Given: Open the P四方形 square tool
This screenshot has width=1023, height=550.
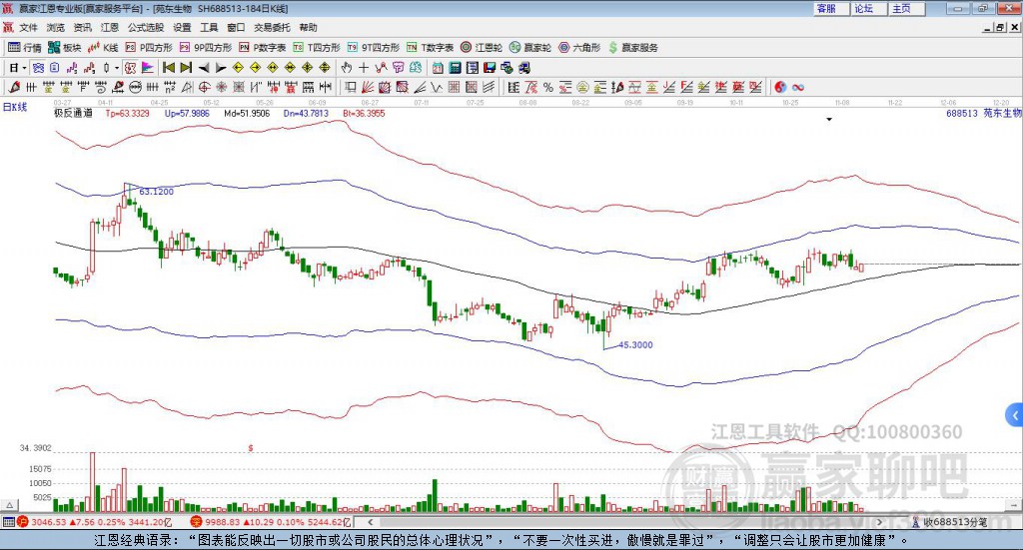Looking at the screenshot, I should (149, 48).
